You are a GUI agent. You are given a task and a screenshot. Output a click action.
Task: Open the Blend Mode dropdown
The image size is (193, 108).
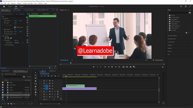point(19,43)
